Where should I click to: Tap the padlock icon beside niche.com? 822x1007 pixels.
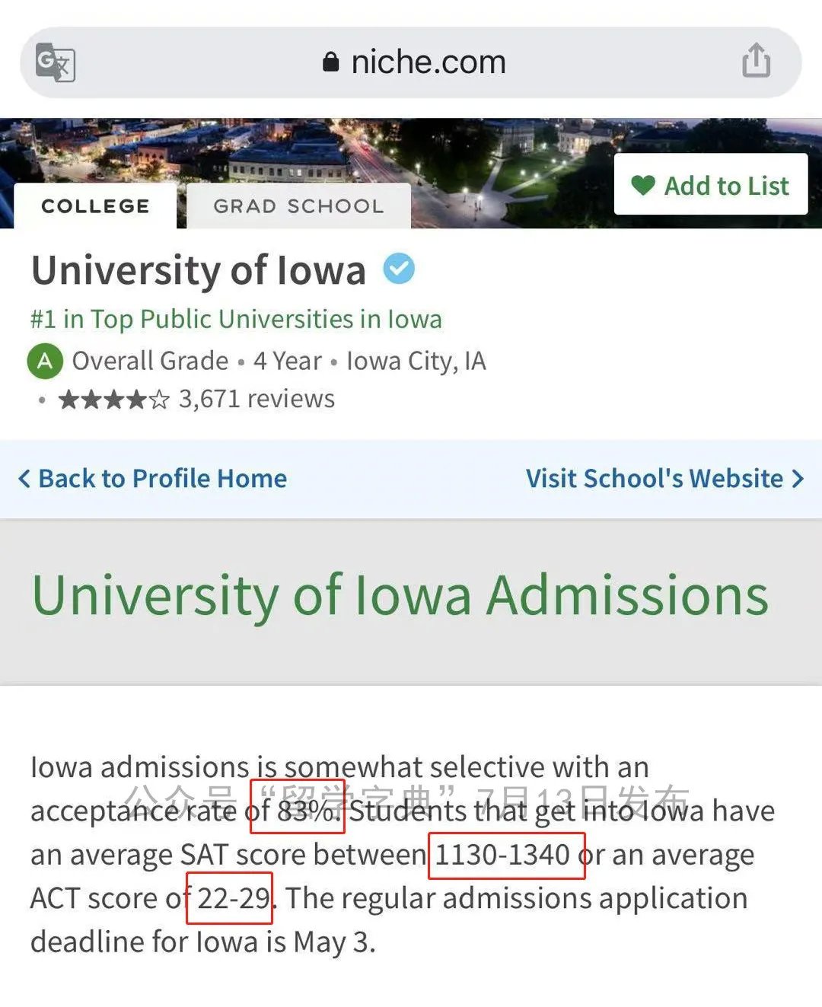[x=330, y=62]
